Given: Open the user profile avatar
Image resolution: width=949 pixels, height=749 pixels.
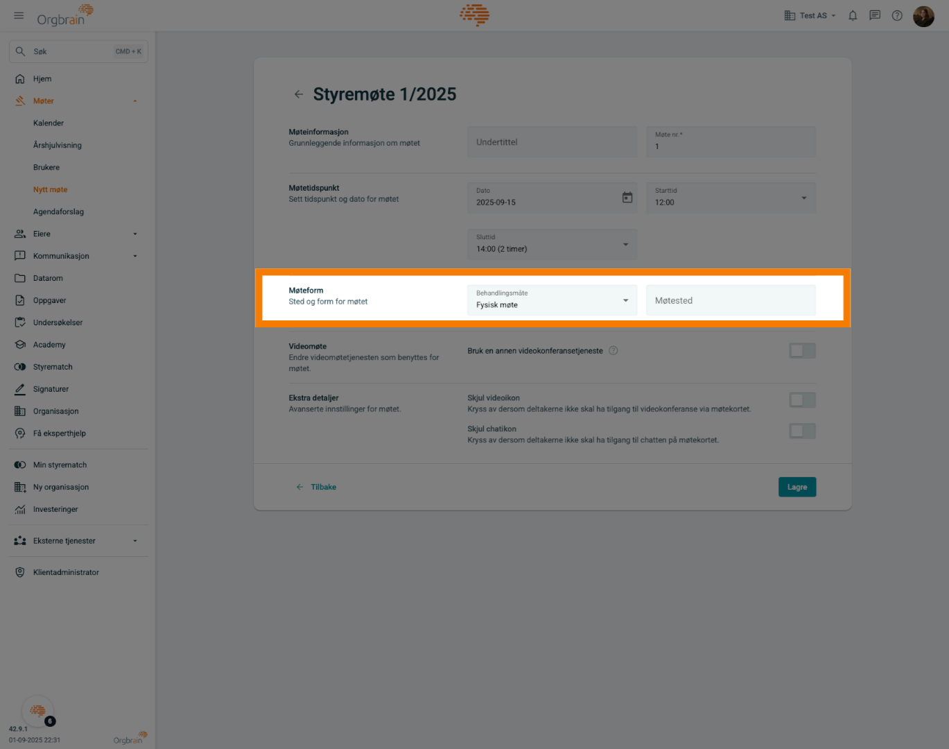Looking at the screenshot, I should [923, 16].
